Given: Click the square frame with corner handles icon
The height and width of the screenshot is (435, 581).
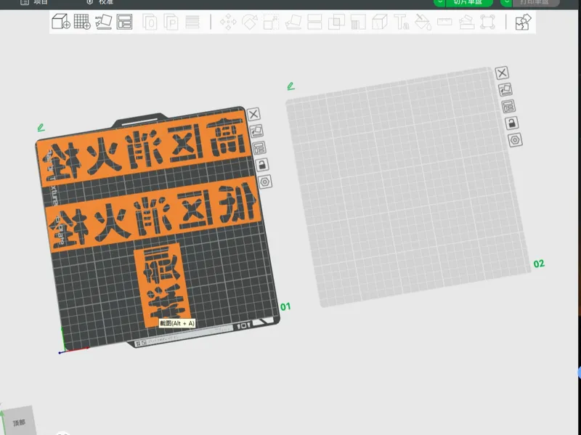Looking at the screenshot, I should [x=487, y=23].
